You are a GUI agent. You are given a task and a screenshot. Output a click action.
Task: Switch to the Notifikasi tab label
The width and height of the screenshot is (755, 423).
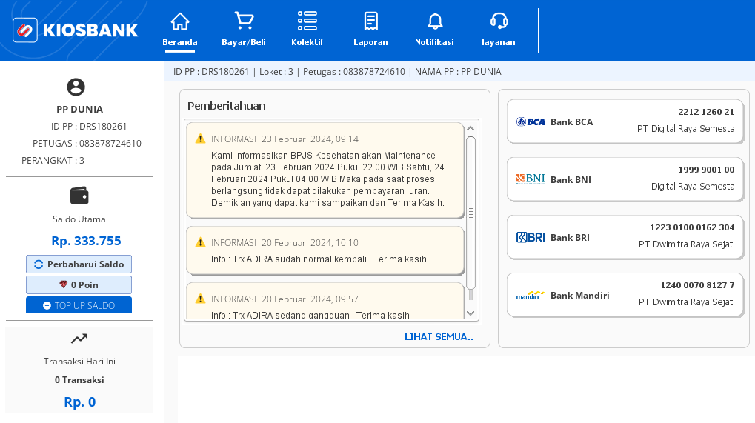434,42
